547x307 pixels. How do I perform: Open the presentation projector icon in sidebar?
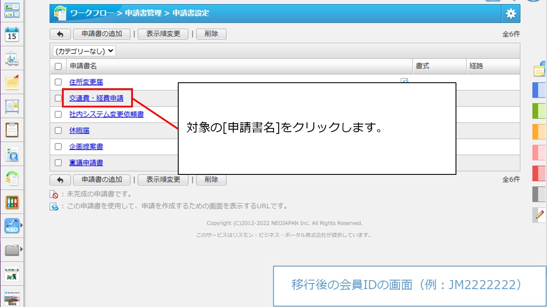coord(12,59)
